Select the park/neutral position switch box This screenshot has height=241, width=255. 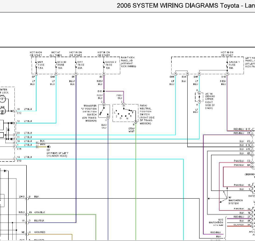click(125, 113)
